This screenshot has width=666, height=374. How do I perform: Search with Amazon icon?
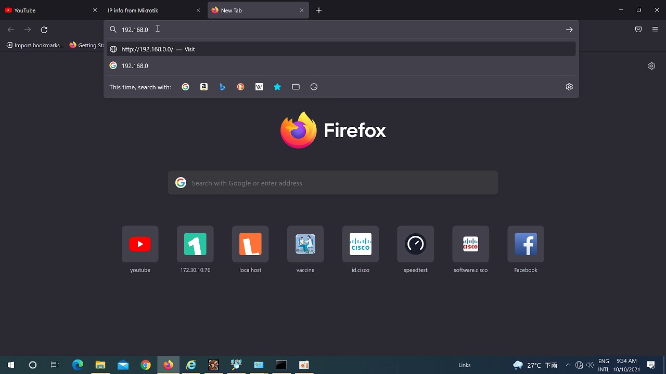click(204, 87)
